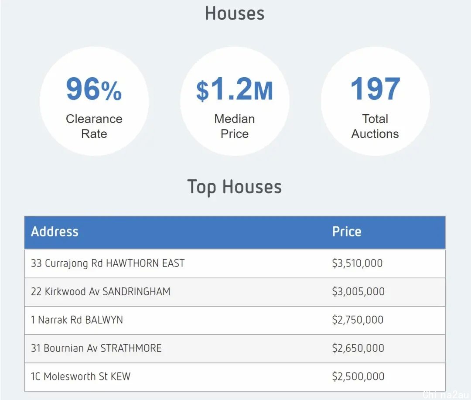The height and width of the screenshot is (400, 471).
Task: Select the $2,500,000 price cell
Action: tap(358, 376)
